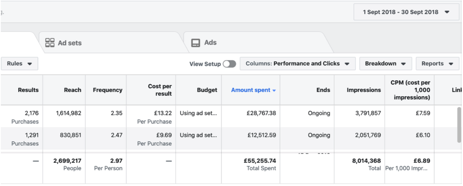Click the Impressions column header
This screenshot has height=186, width=463.
click(x=364, y=90)
